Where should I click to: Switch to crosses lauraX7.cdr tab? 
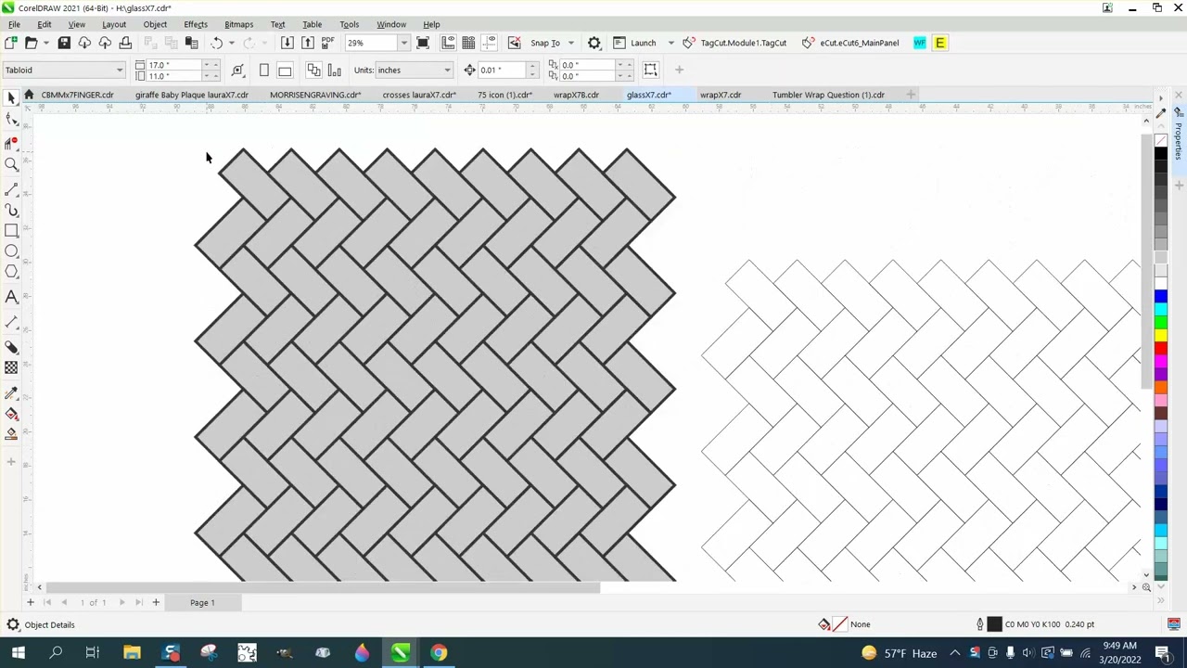[419, 95]
